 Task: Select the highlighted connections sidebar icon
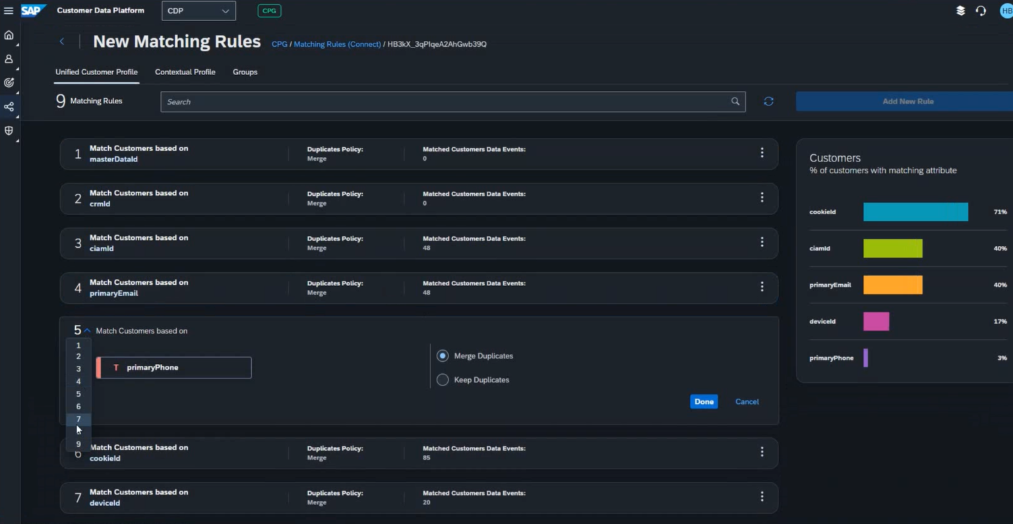pyautogui.click(x=9, y=105)
